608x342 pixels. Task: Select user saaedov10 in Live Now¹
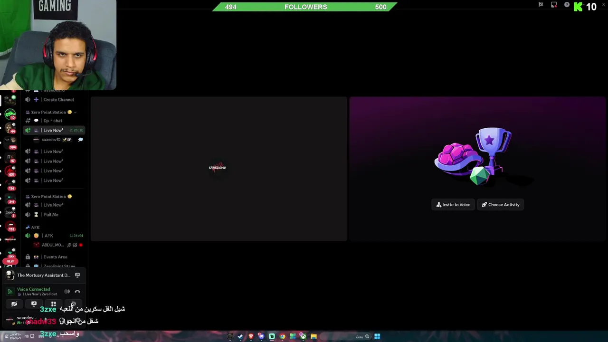(51, 140)
